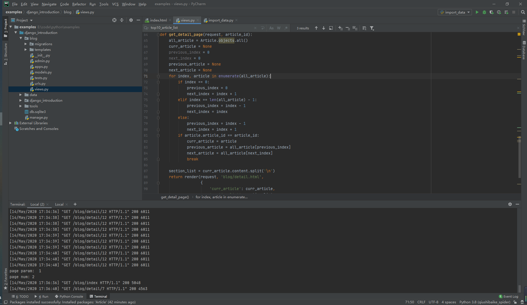Viewport: 527px width, 305px height.
Task: Close the views.py editor tab
Action: pos(197,20)
